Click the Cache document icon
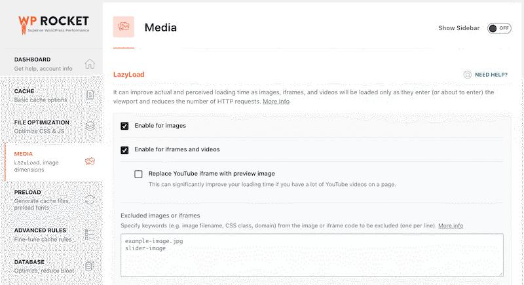Viewport: 524px width, 285px height. click(90, 96)
